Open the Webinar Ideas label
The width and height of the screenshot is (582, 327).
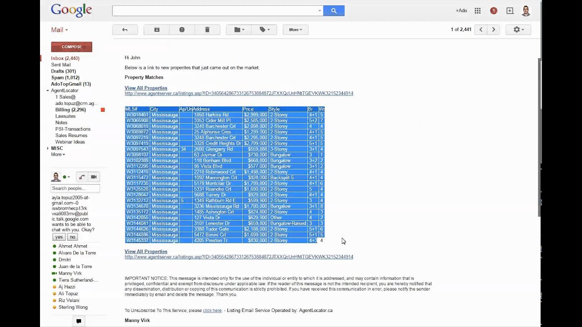70,142
